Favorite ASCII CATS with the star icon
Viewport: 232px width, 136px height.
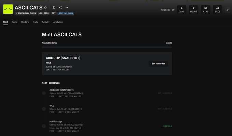click(x=45, y=7)
